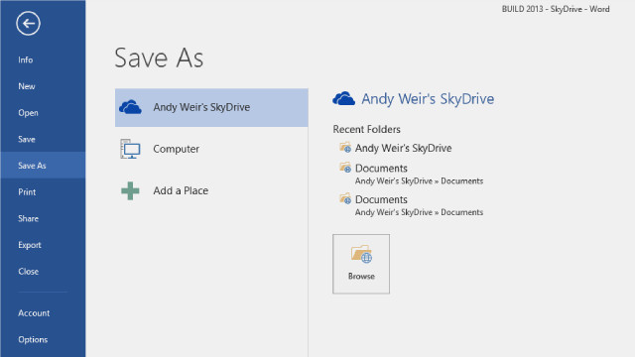Click the SkyDrive cloud icon in places list
635x357 pixels.
coord(130,107)
